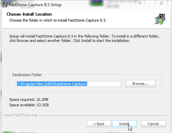Start installation with the Install button

click(x=124, y=124)
